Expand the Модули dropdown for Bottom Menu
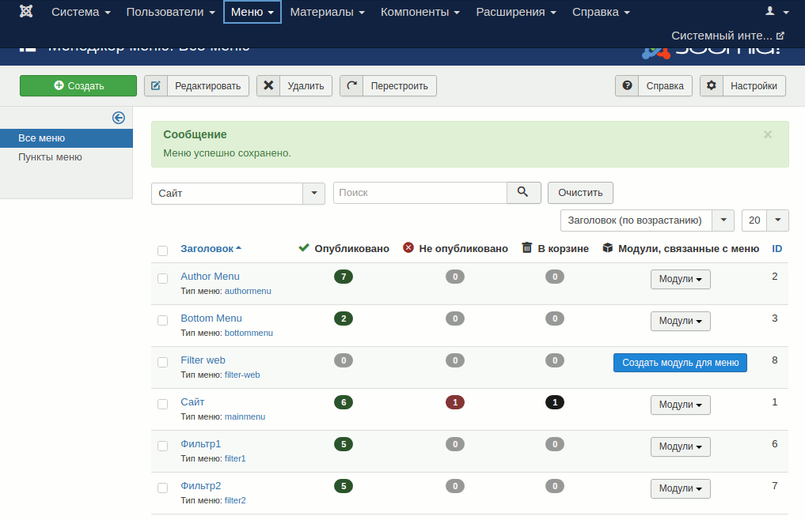Viewport: 805px width, 520px height. [680, 322]
